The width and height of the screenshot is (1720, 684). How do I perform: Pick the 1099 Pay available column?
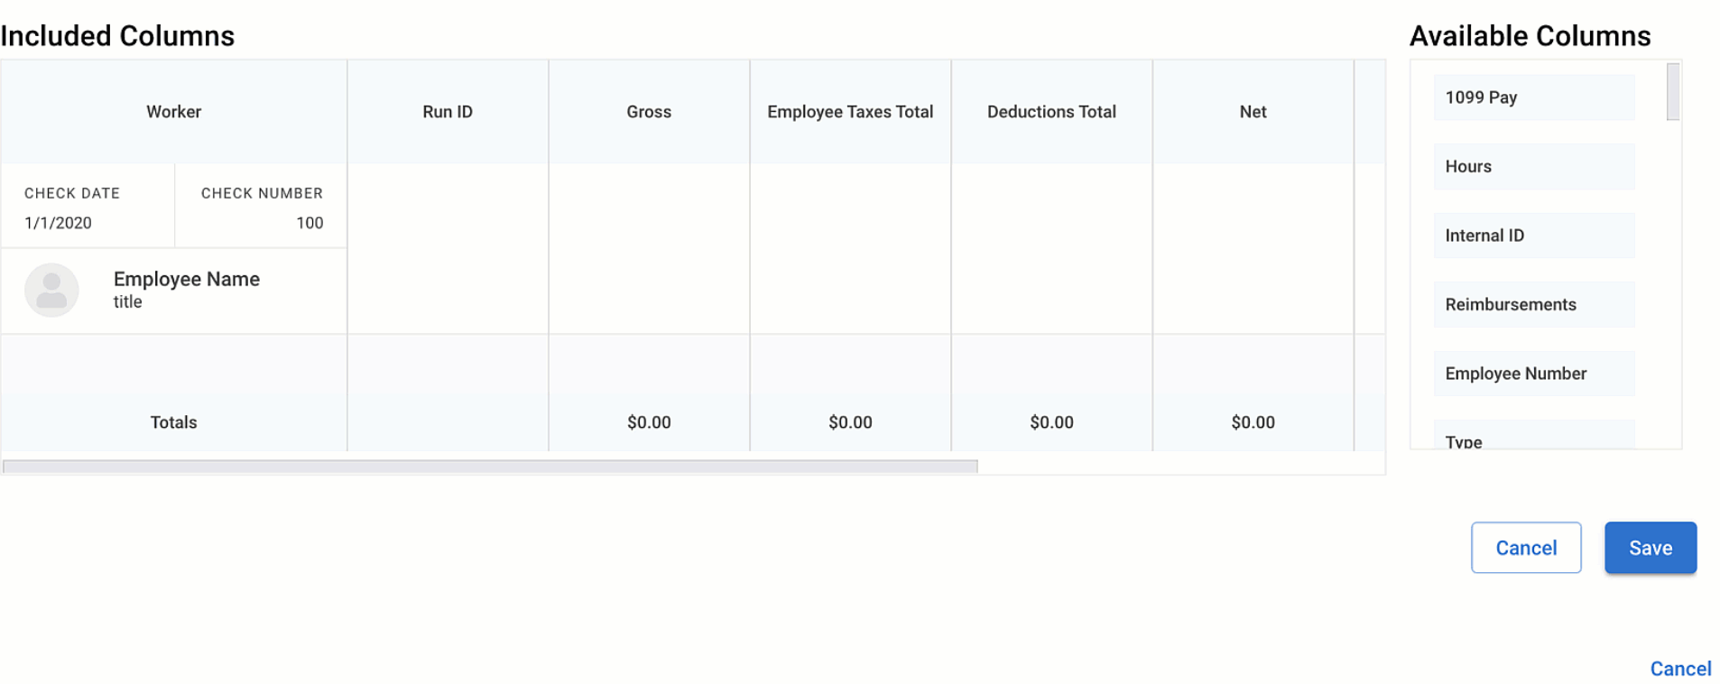(x=1533, y=97)
